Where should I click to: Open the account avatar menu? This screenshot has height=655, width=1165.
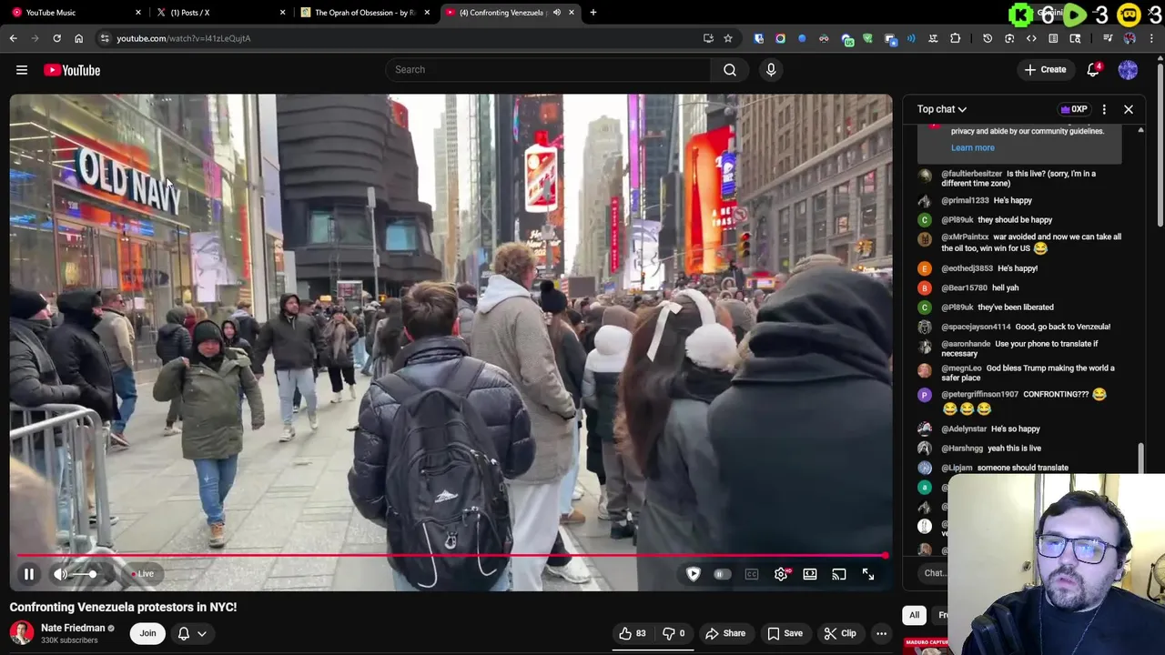pyautogui.click(x=1128, y=70)
